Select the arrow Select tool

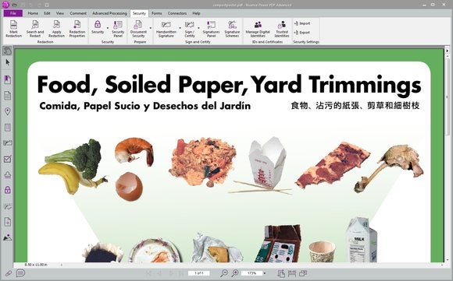pyautogui.click(x=8, y=62)
